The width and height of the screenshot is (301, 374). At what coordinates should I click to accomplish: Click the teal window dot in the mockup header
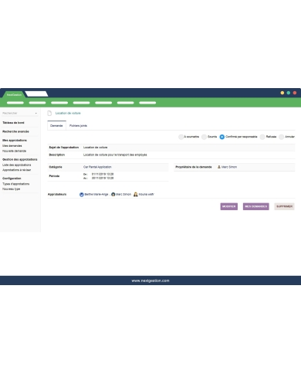pos(289,93)
